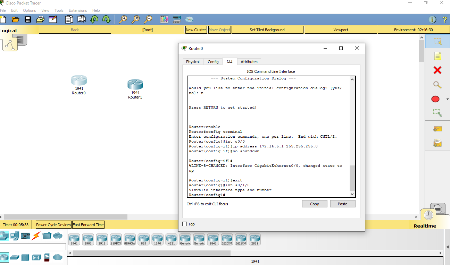This screenshot has height=265, width=450.
Task: Click the Copy button in the CLI
Action: [x=315, y=204]
